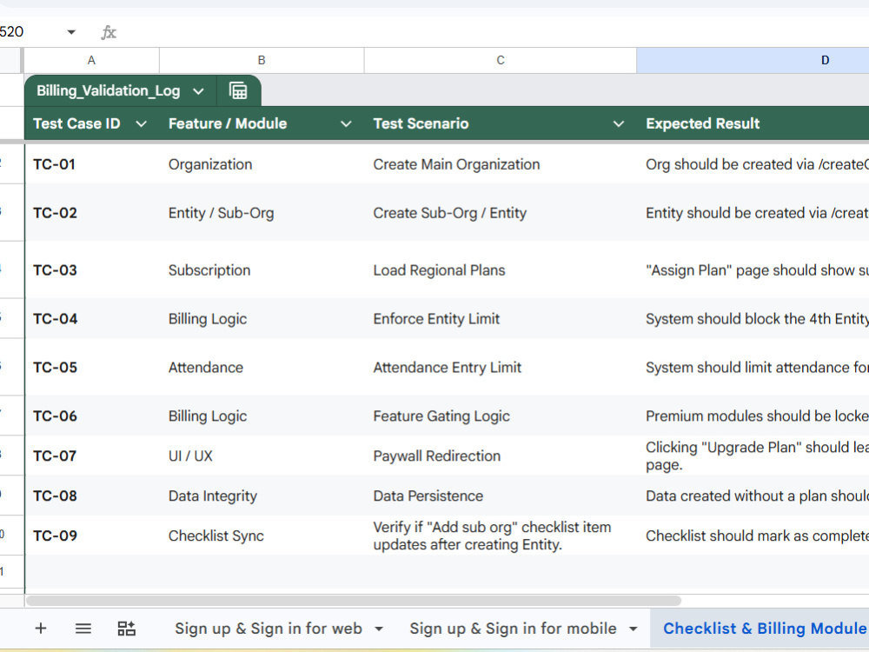Select column B header
Viewport: 869px width, 652px height.
262,60
